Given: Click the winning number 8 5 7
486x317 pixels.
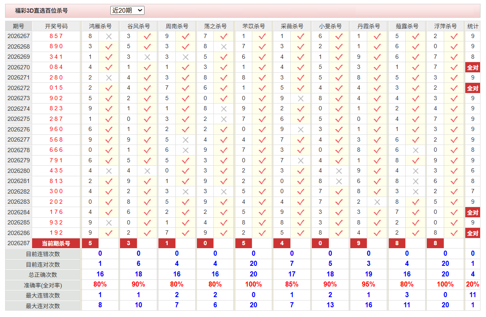Looking at the screenshot, I should tap(56, 36).
